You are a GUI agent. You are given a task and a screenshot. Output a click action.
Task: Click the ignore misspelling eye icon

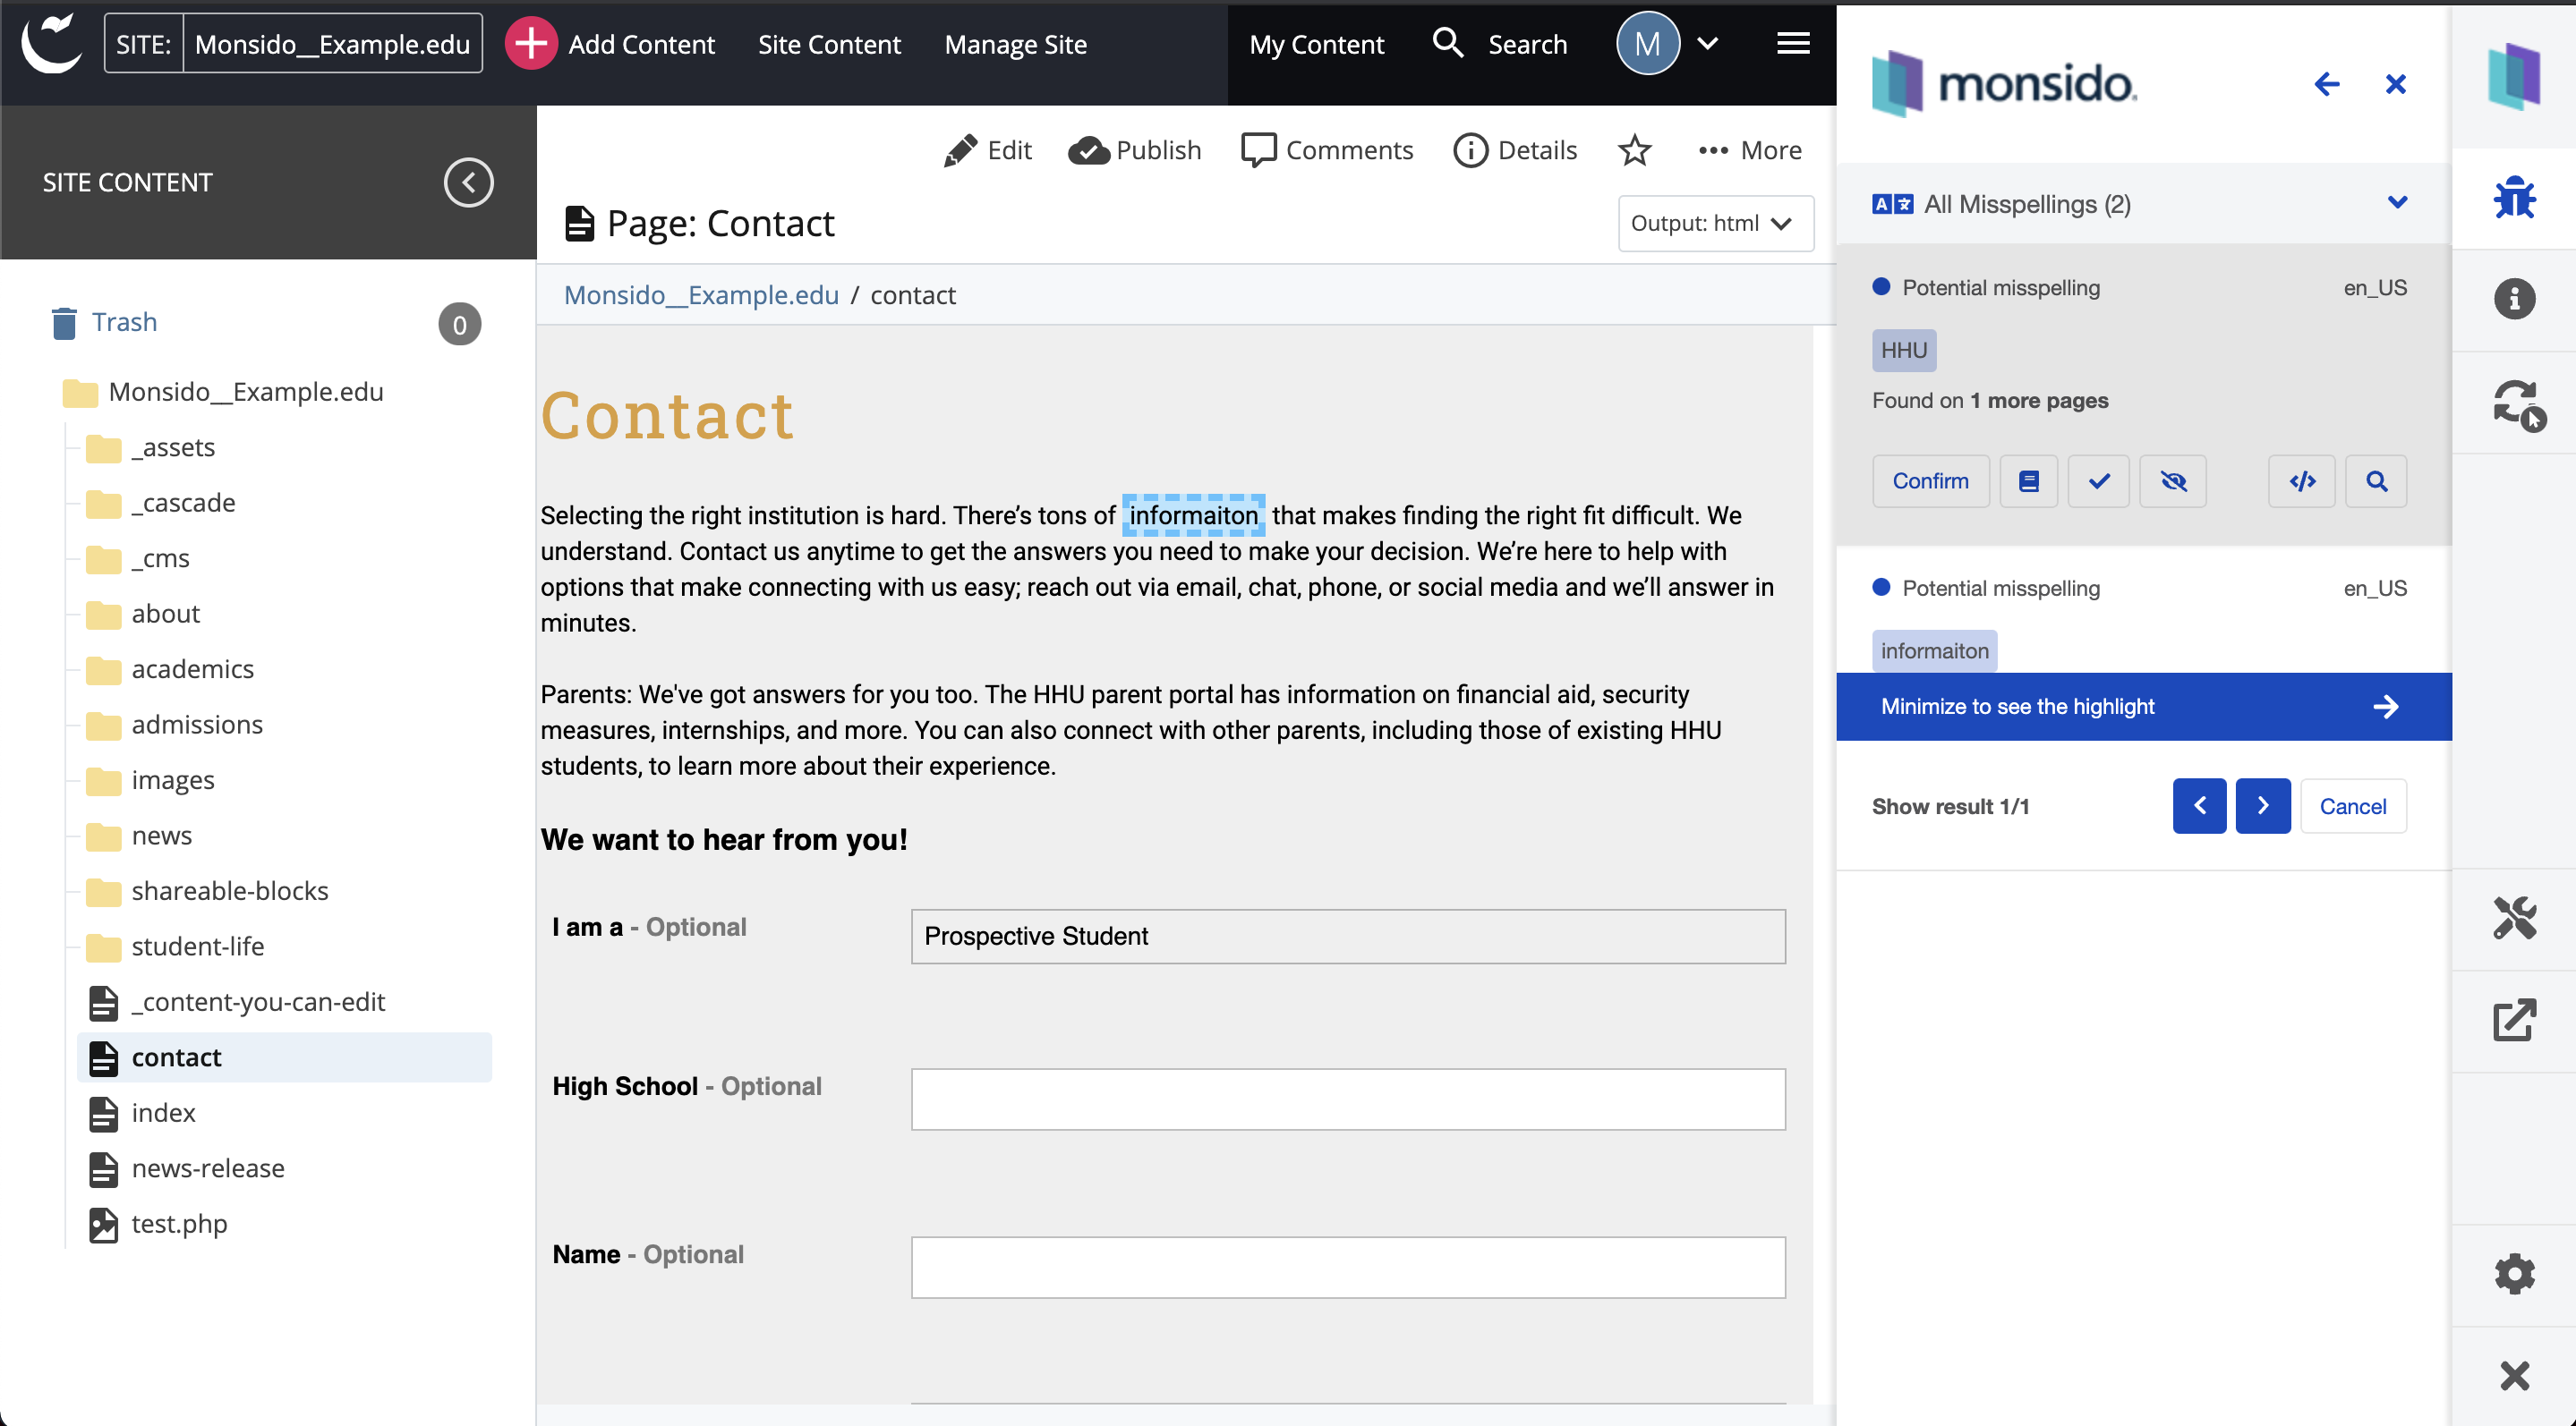[2175, 481]
